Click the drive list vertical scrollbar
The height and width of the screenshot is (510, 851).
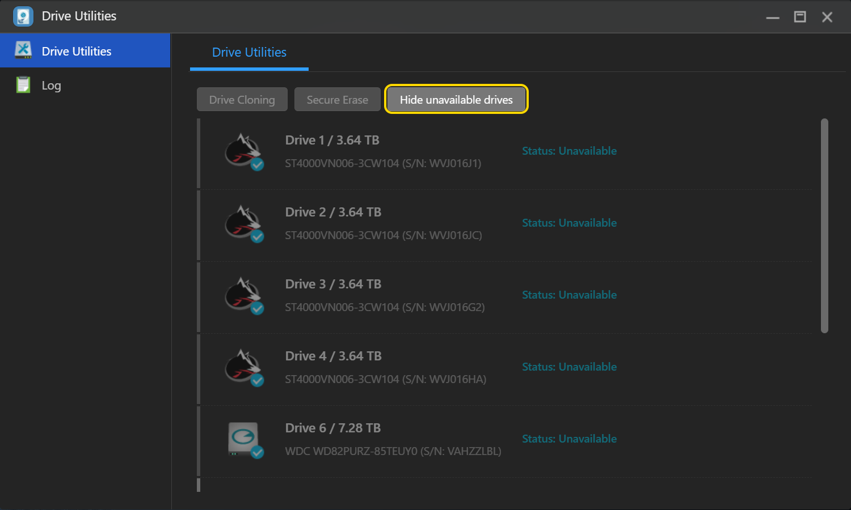point(824,226)
